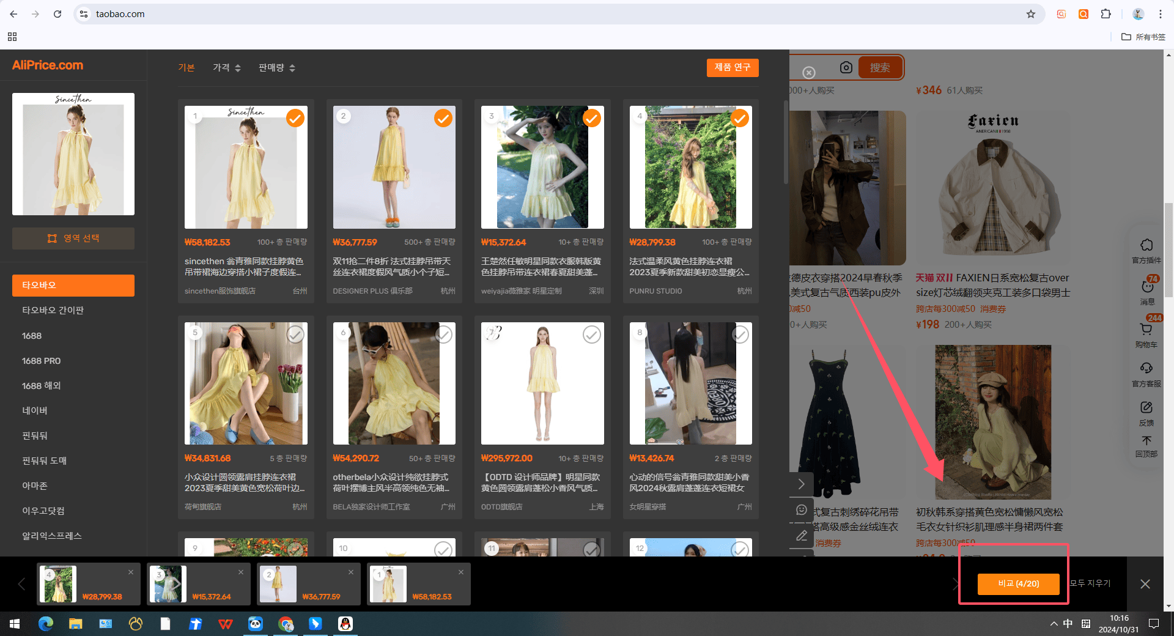Uncheck the checkmark on product 1
The image size is (1174, 636).
(x=295, y=118)
